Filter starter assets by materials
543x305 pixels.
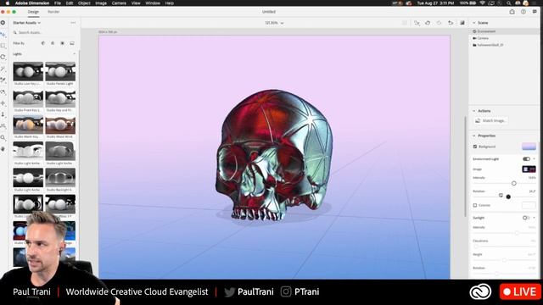pos(53,43)
